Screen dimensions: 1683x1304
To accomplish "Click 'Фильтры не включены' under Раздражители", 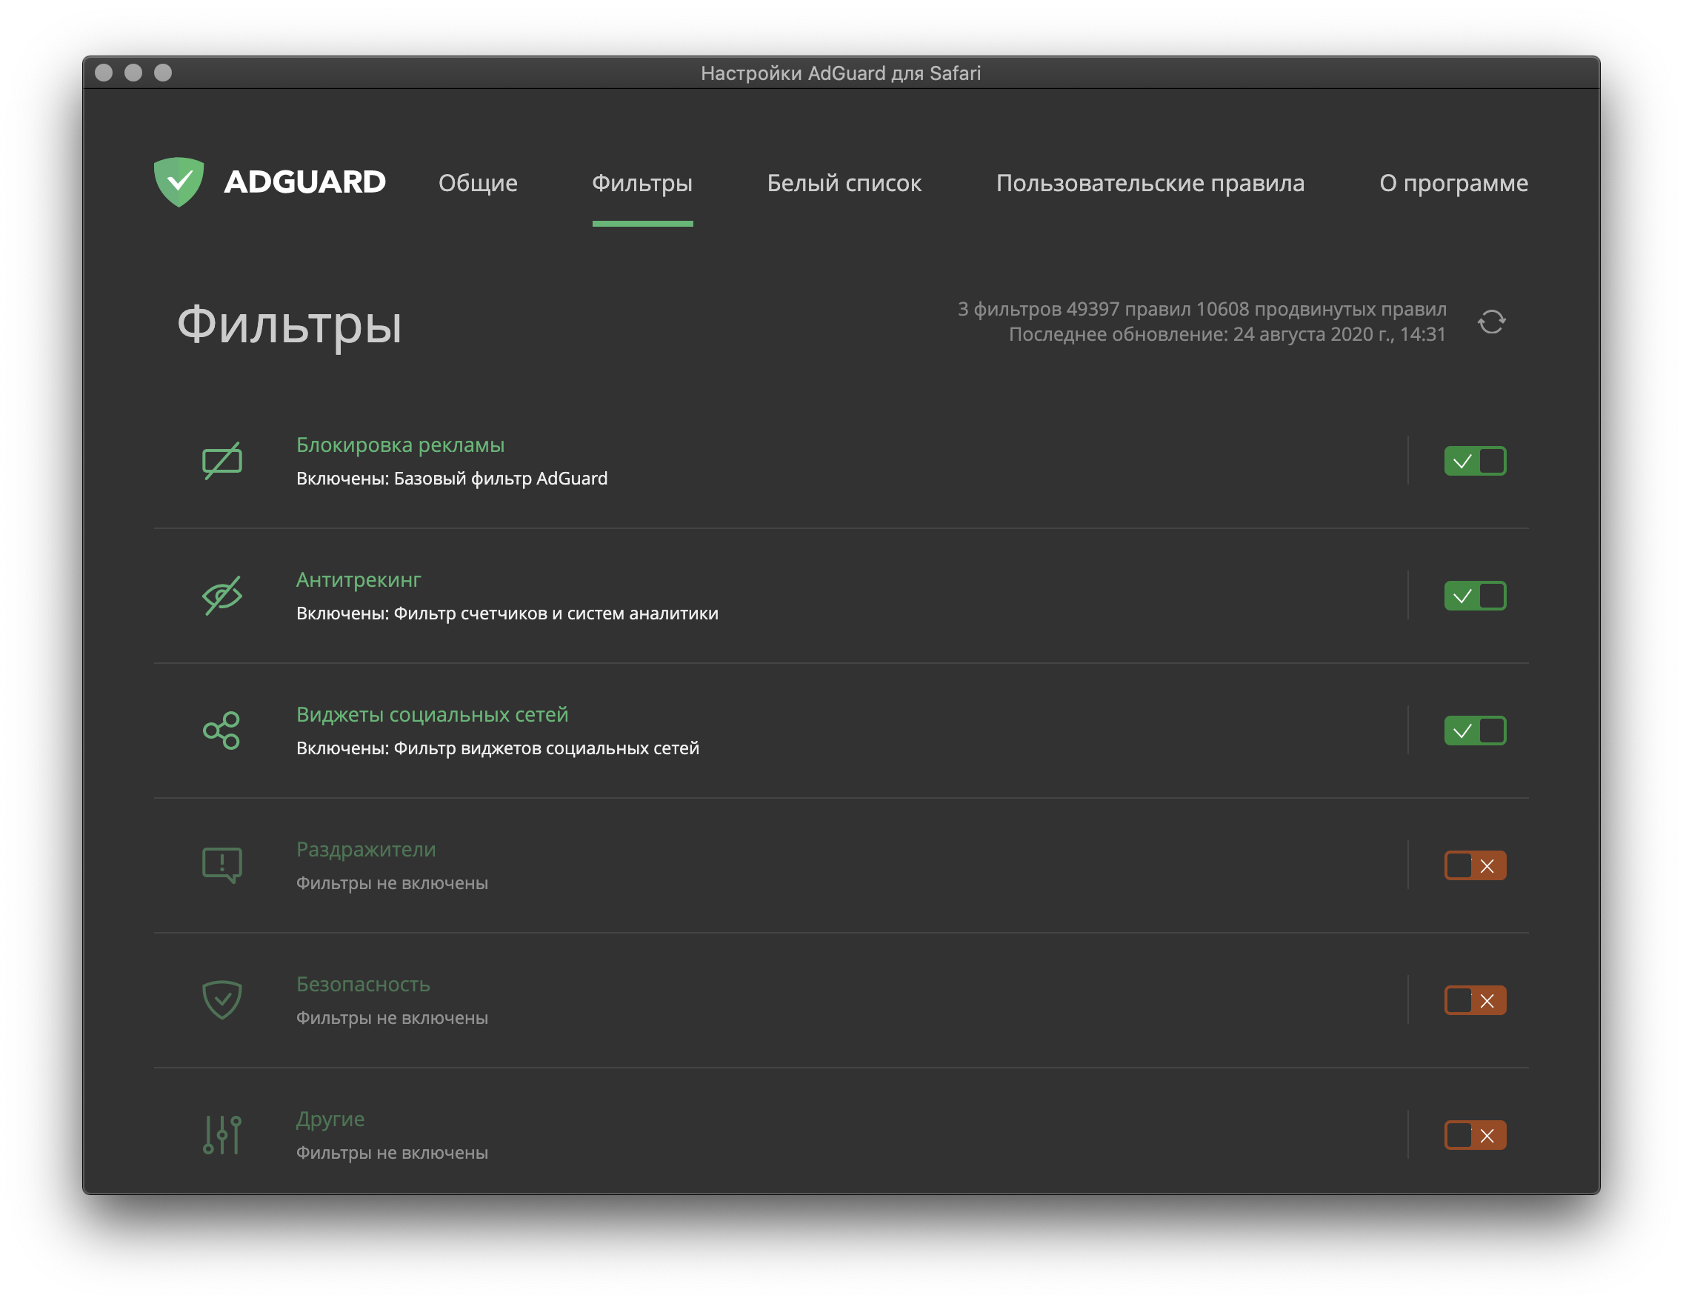I will (391, 883).
